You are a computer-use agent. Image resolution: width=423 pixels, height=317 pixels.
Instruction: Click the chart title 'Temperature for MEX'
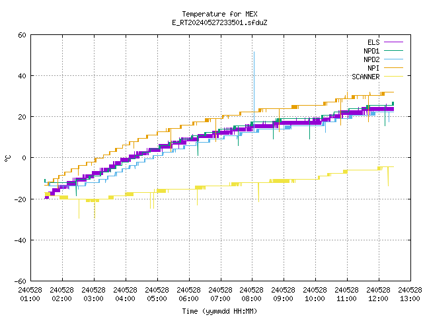(x=219, y=14)
